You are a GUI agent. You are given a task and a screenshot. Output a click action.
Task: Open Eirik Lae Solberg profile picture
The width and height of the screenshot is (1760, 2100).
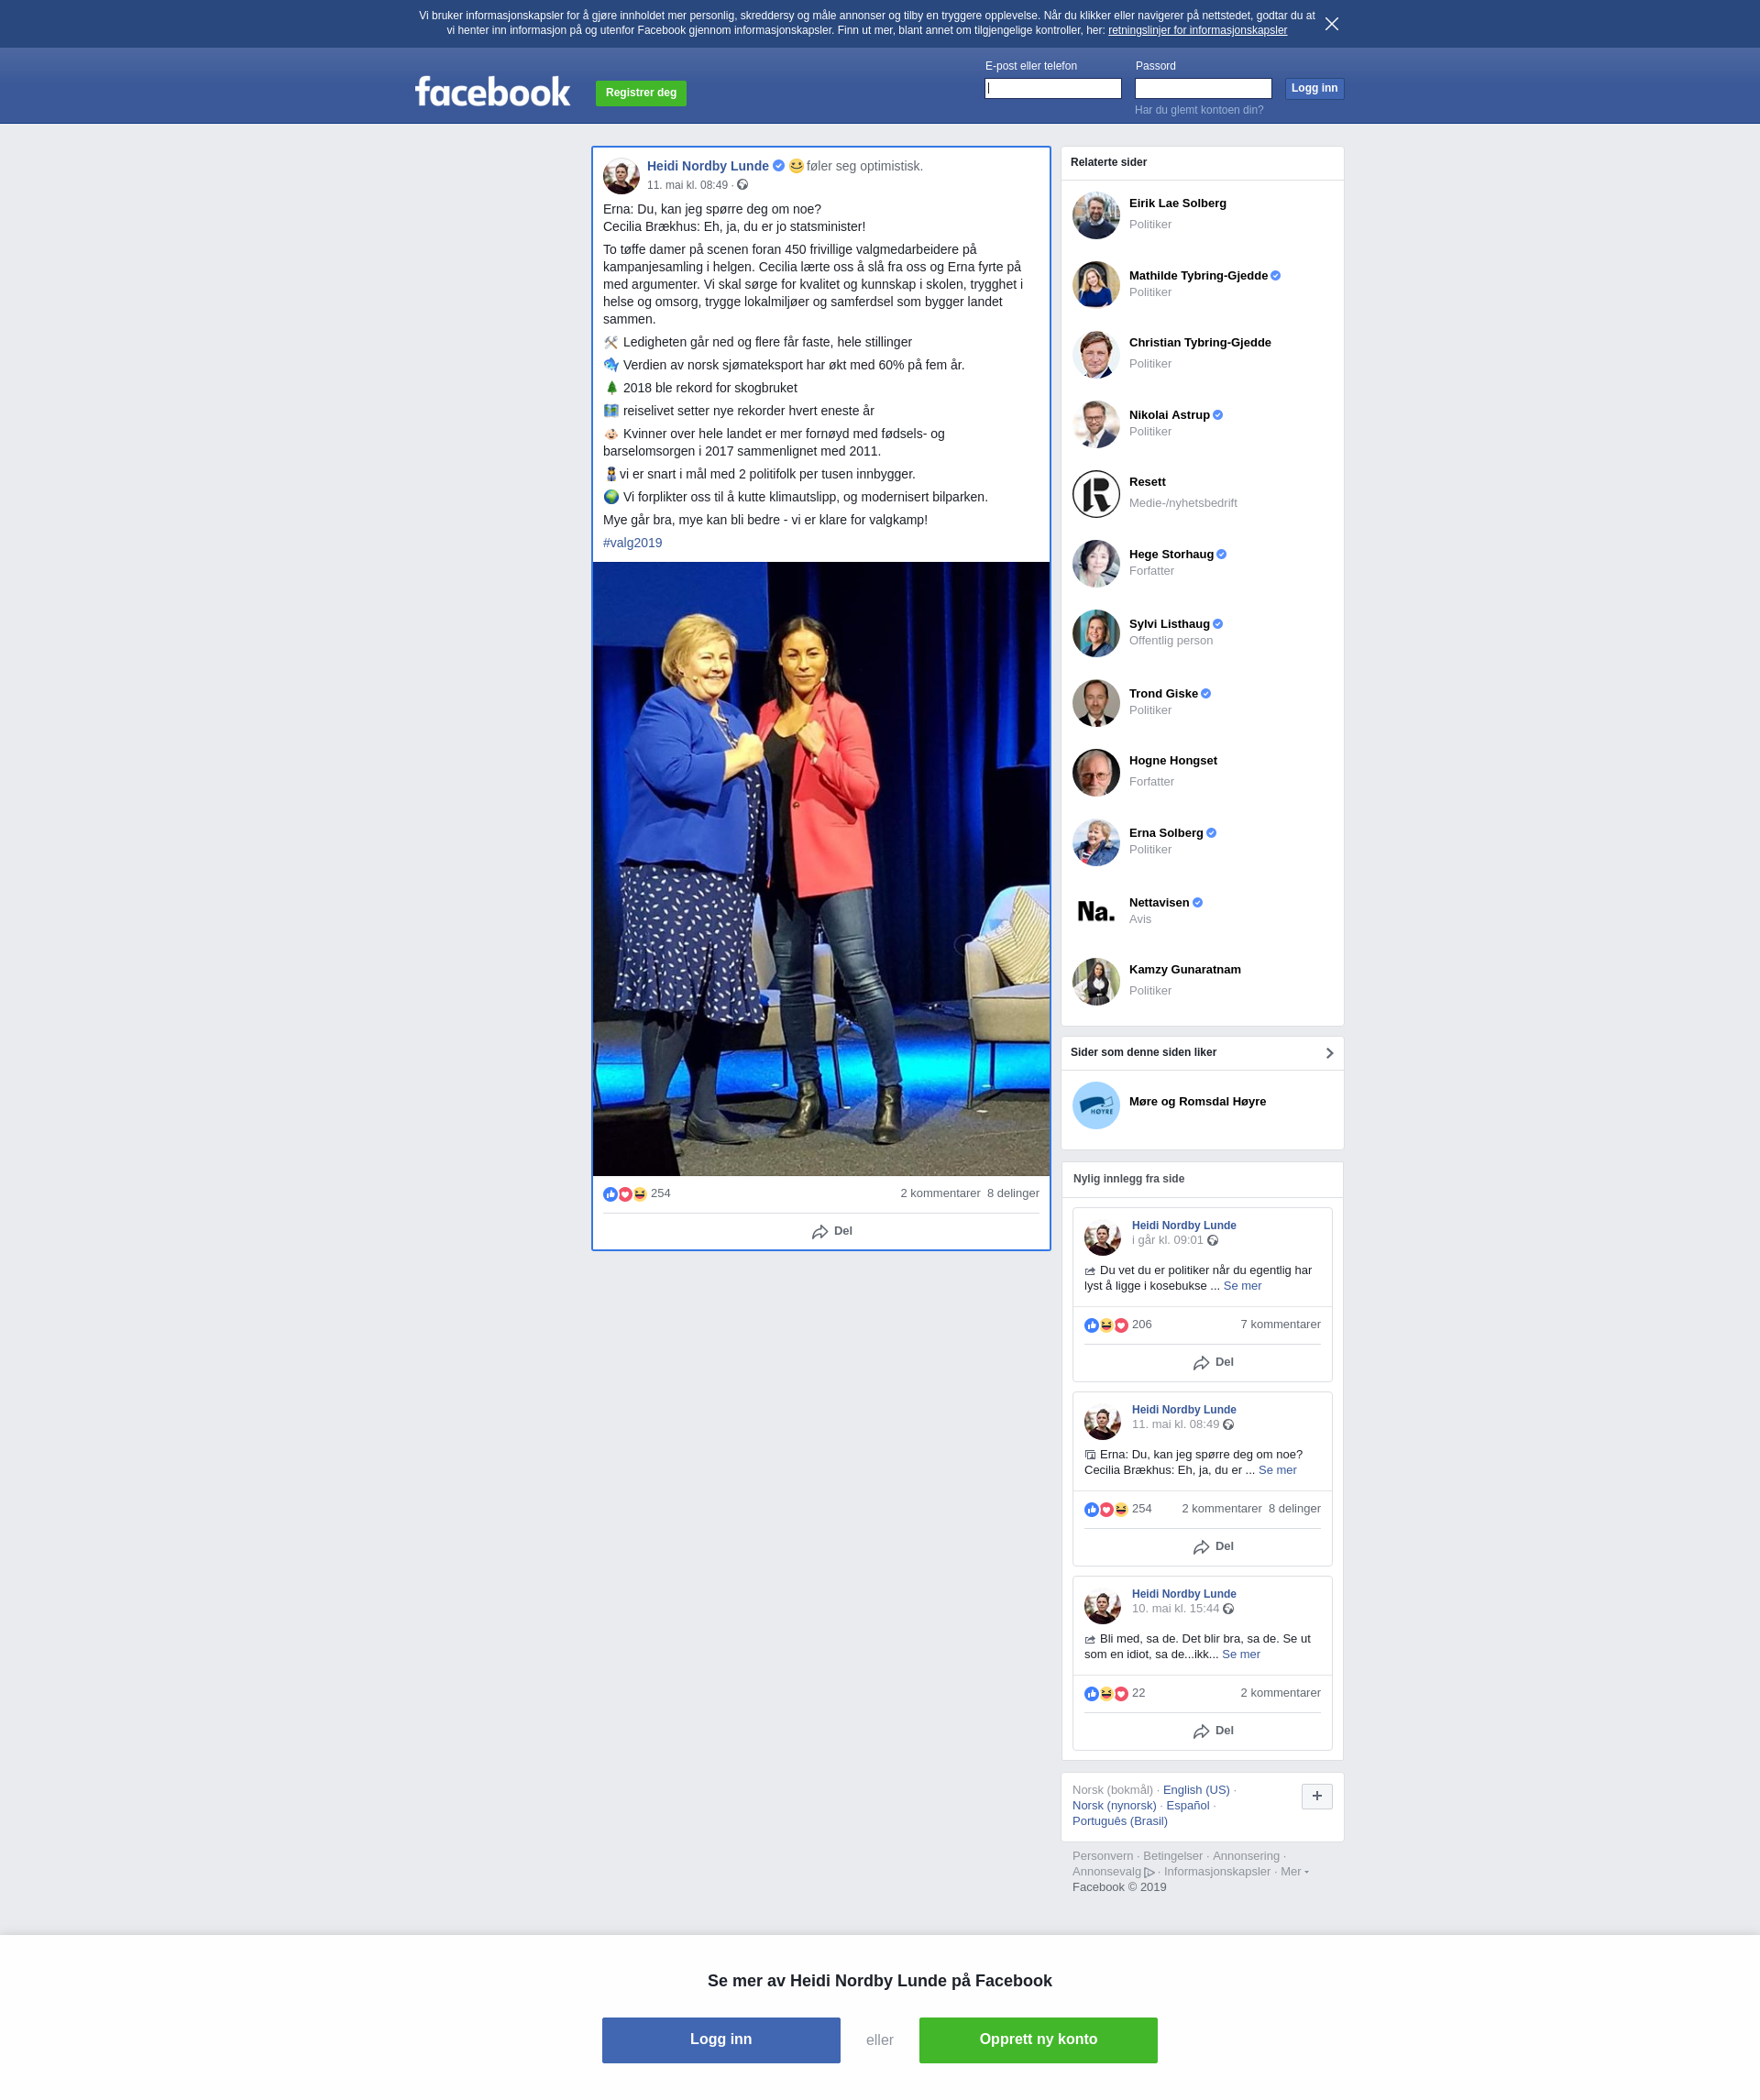[1096, 215]
